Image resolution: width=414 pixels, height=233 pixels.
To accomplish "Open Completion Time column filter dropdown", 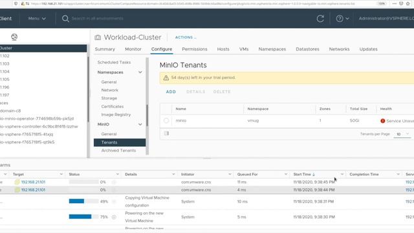I will [398, 174].
